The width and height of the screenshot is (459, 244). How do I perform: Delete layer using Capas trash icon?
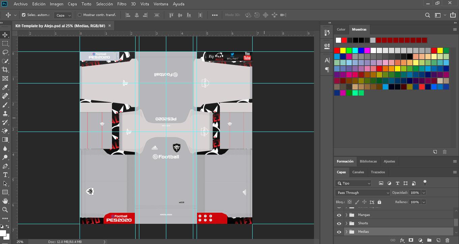pos(447,240)
